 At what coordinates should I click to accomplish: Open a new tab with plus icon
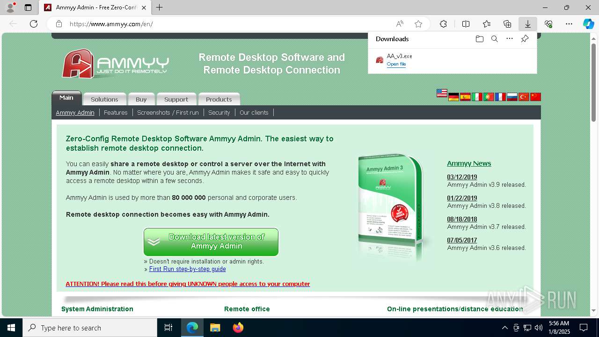160,7
